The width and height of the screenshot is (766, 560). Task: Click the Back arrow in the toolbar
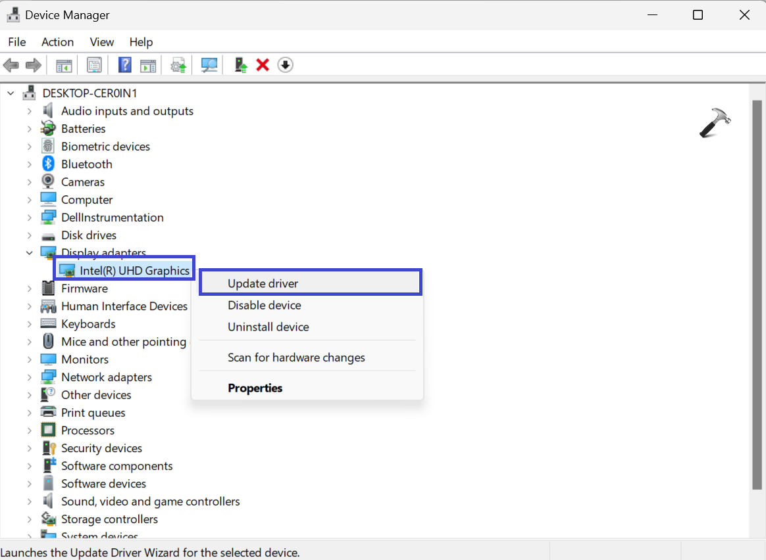click(x=11, y=65)
